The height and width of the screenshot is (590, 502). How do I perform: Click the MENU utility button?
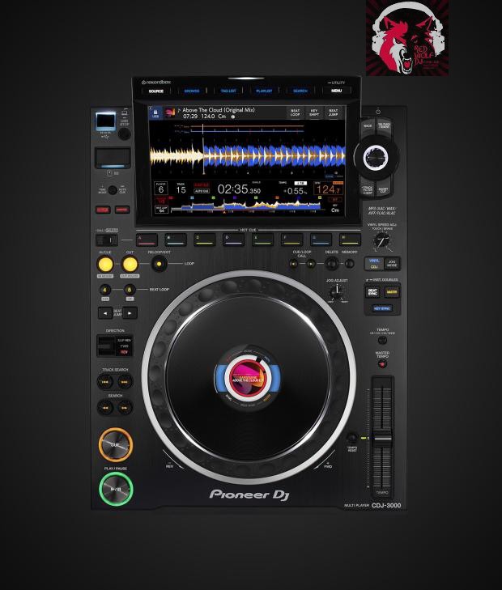pos(336,91)
